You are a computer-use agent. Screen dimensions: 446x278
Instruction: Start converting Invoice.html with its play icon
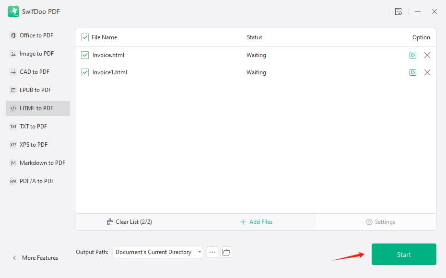[413, 55]
